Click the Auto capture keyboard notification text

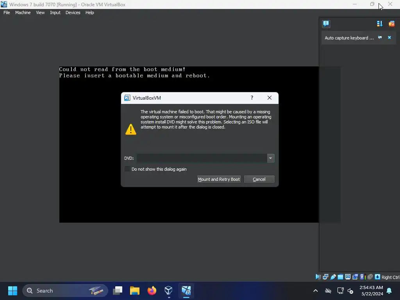click(x=349, y=38)
